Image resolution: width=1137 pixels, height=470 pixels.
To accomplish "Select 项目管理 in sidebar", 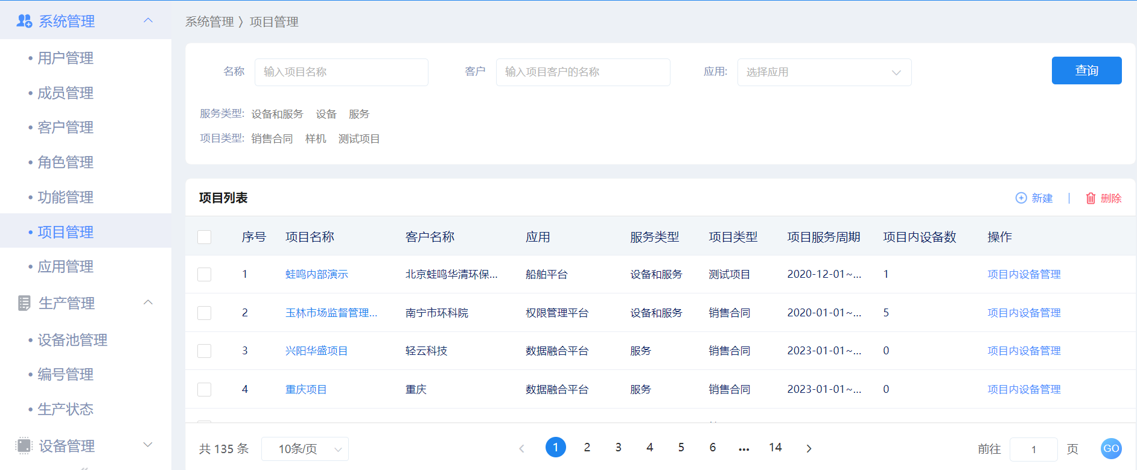I will pyautogui.click(x=86, y=232).
